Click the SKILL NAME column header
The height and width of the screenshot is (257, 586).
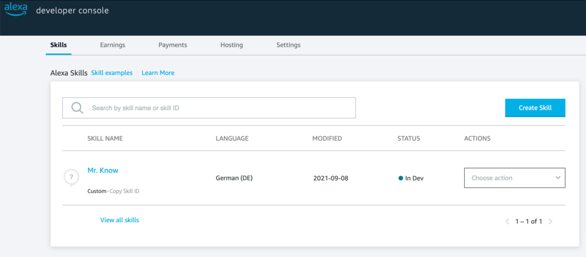pos(105,139)
